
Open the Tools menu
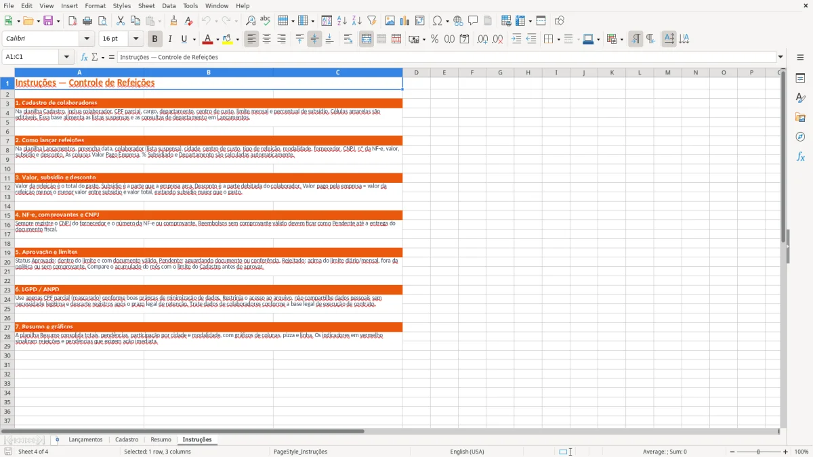pos(190,5)
